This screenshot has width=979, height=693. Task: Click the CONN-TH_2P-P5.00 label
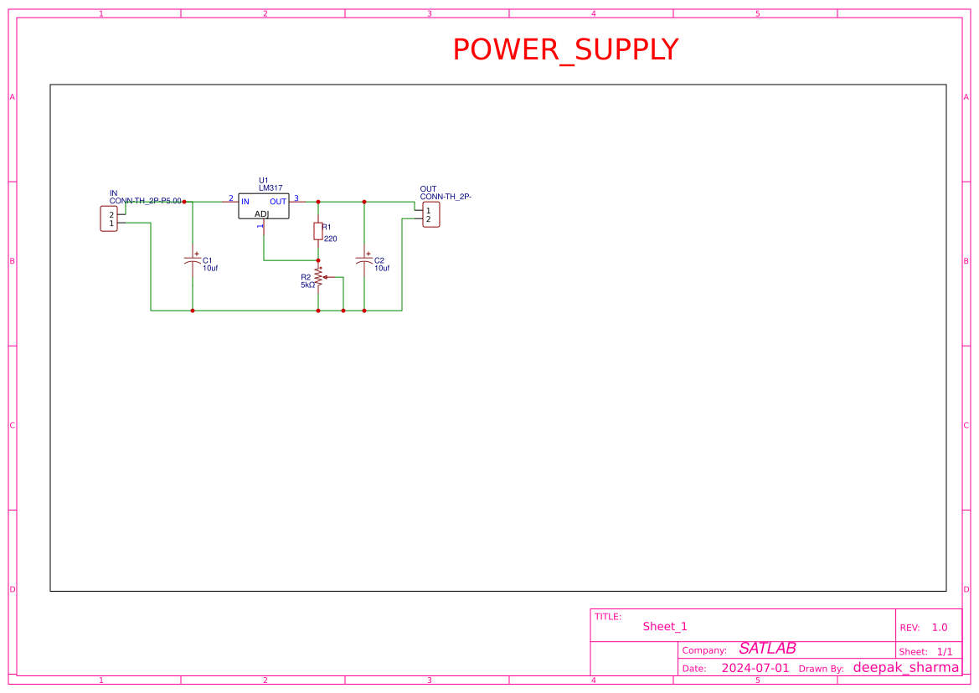point(147,200)
